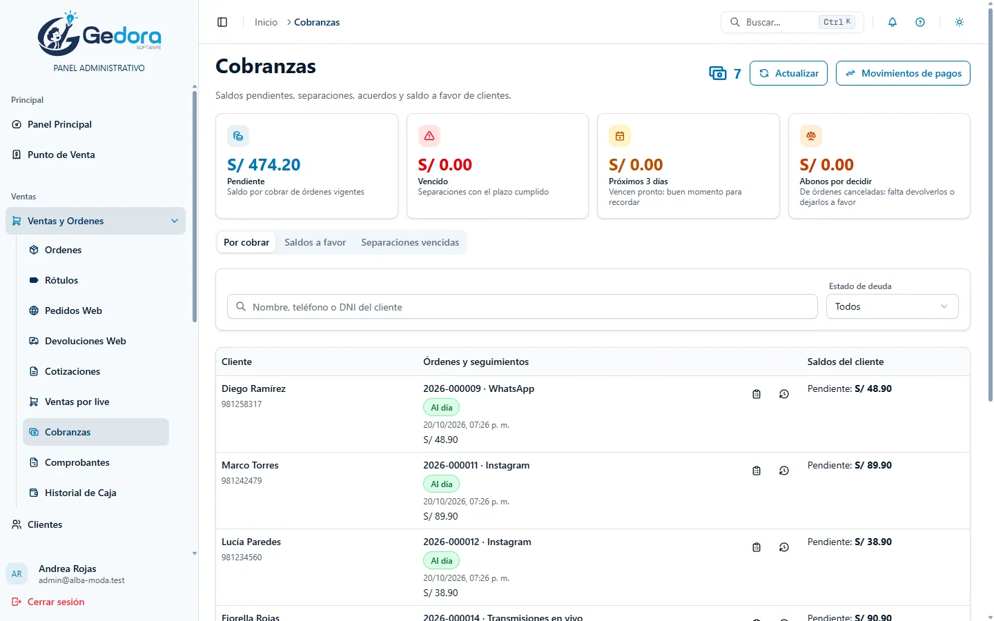Open history icon for Marco Torres
994x621 pixels.
[784, 471]
